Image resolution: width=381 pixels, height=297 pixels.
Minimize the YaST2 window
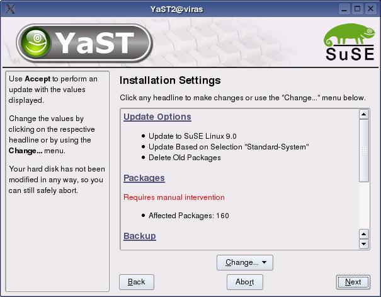tap(344, 9)
